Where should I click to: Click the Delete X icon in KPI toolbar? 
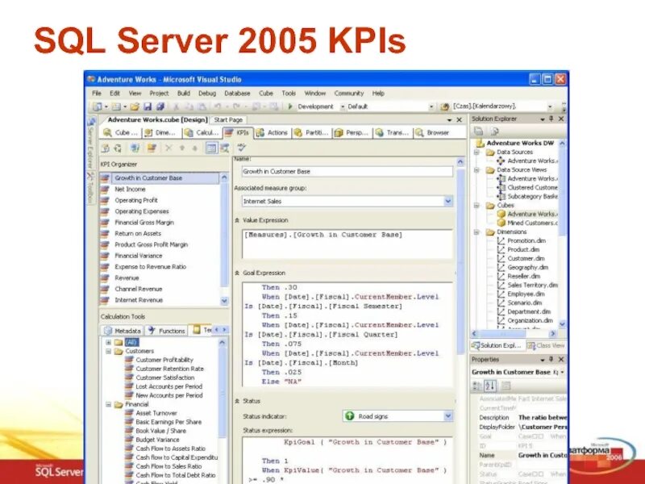(169, 148)
